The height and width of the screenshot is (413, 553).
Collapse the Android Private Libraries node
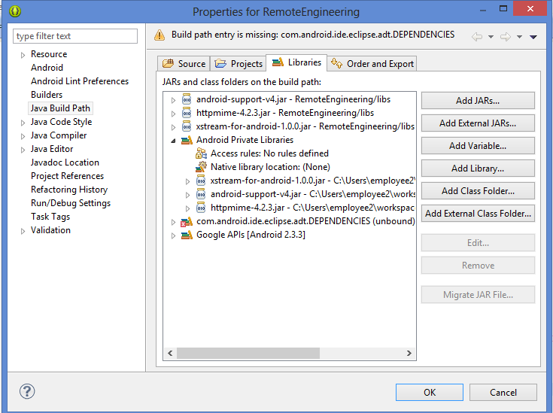click(x=173, y=141)
